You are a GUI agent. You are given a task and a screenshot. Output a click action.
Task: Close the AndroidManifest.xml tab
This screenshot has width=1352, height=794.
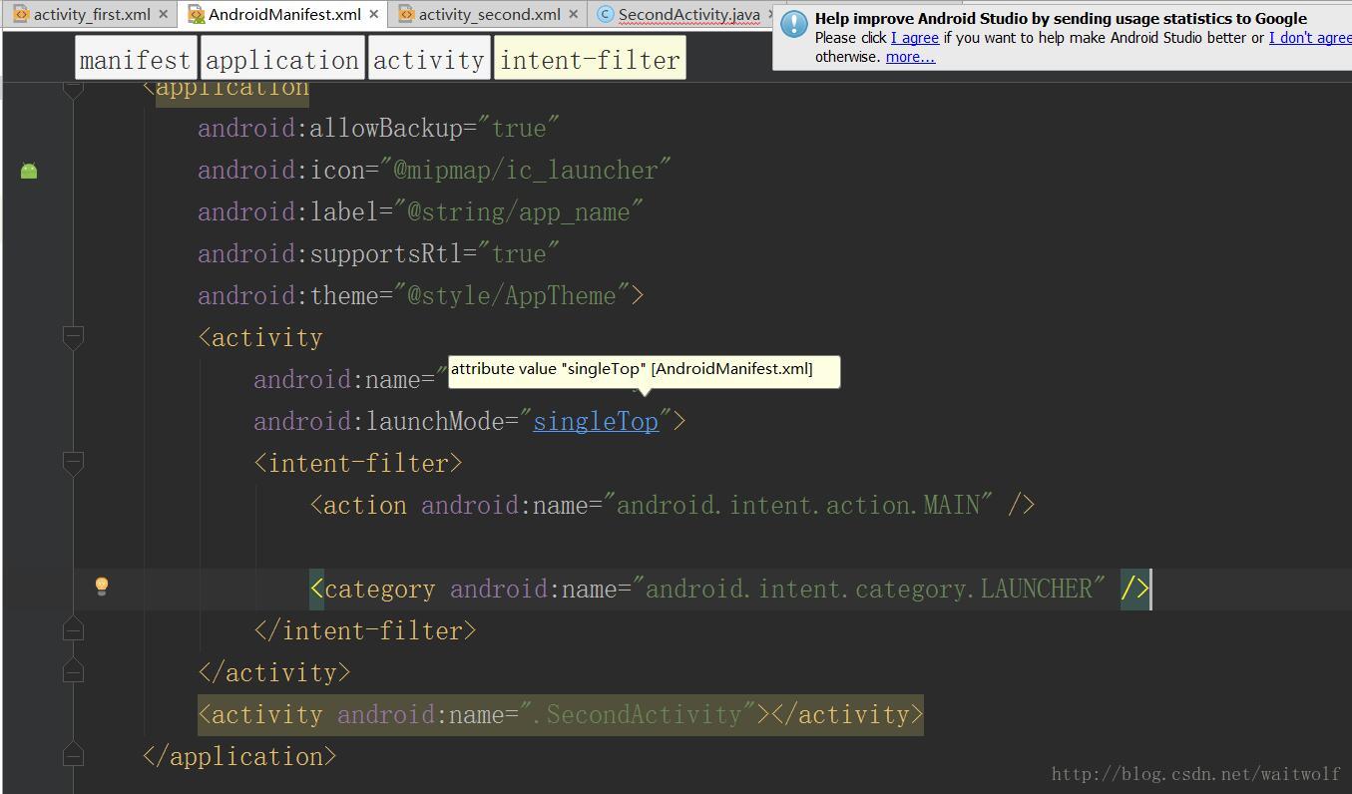[x=374, y=15]
